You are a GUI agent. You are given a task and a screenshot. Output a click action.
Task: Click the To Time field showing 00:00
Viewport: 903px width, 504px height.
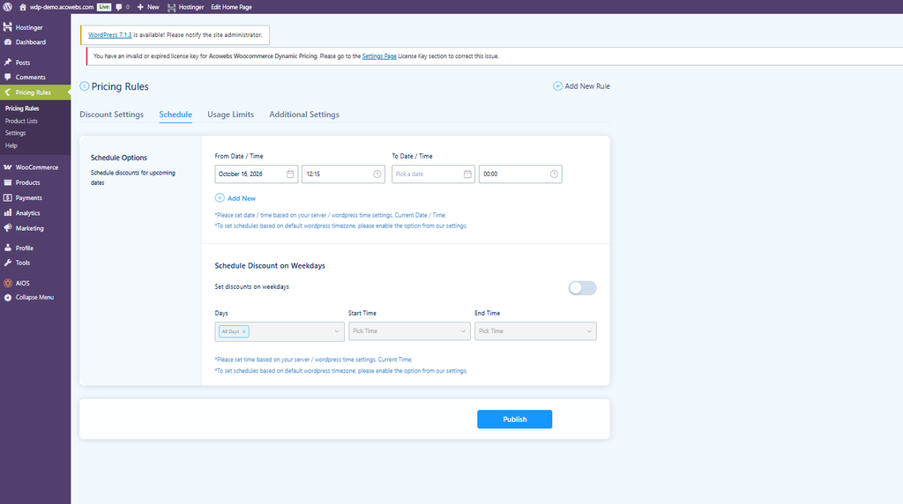520,174
